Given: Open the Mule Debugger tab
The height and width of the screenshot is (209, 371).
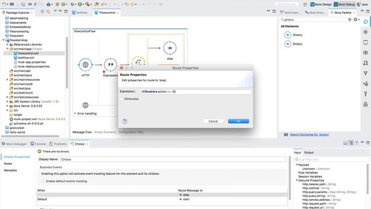Looking at the screenshot, I should (x=14, y=144).
